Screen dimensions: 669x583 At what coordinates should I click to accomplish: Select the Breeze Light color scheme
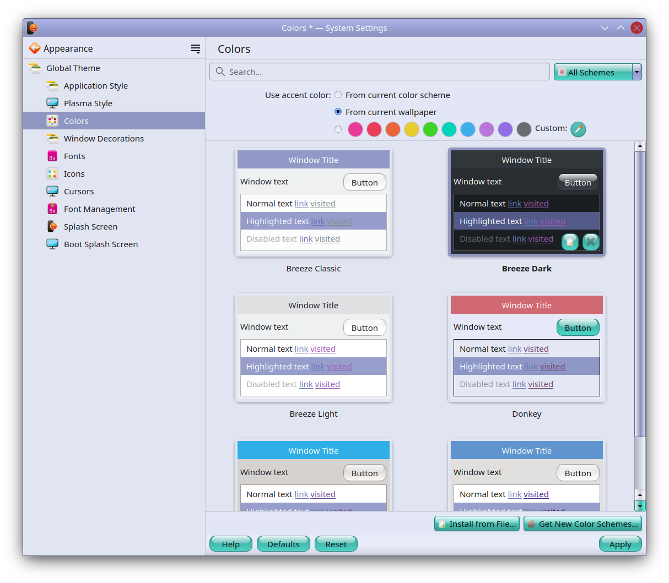(314, 348)
